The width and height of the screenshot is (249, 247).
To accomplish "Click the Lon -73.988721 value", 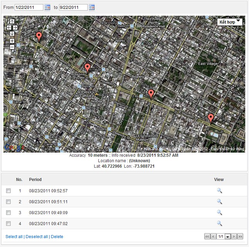I will (x=144, y=166).
